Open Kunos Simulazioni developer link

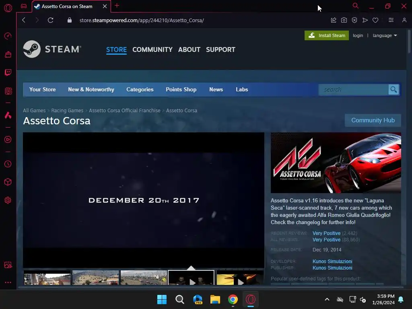(332, 262)
